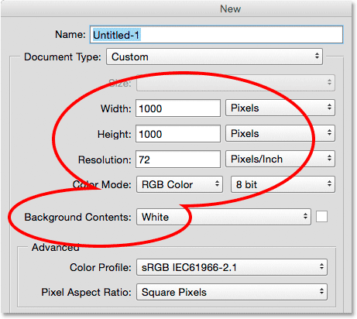Open the Color Mode dropdown showing RGB Color
Image resolution: width=357 pixels, height=319 pixels.
(180, 184)
